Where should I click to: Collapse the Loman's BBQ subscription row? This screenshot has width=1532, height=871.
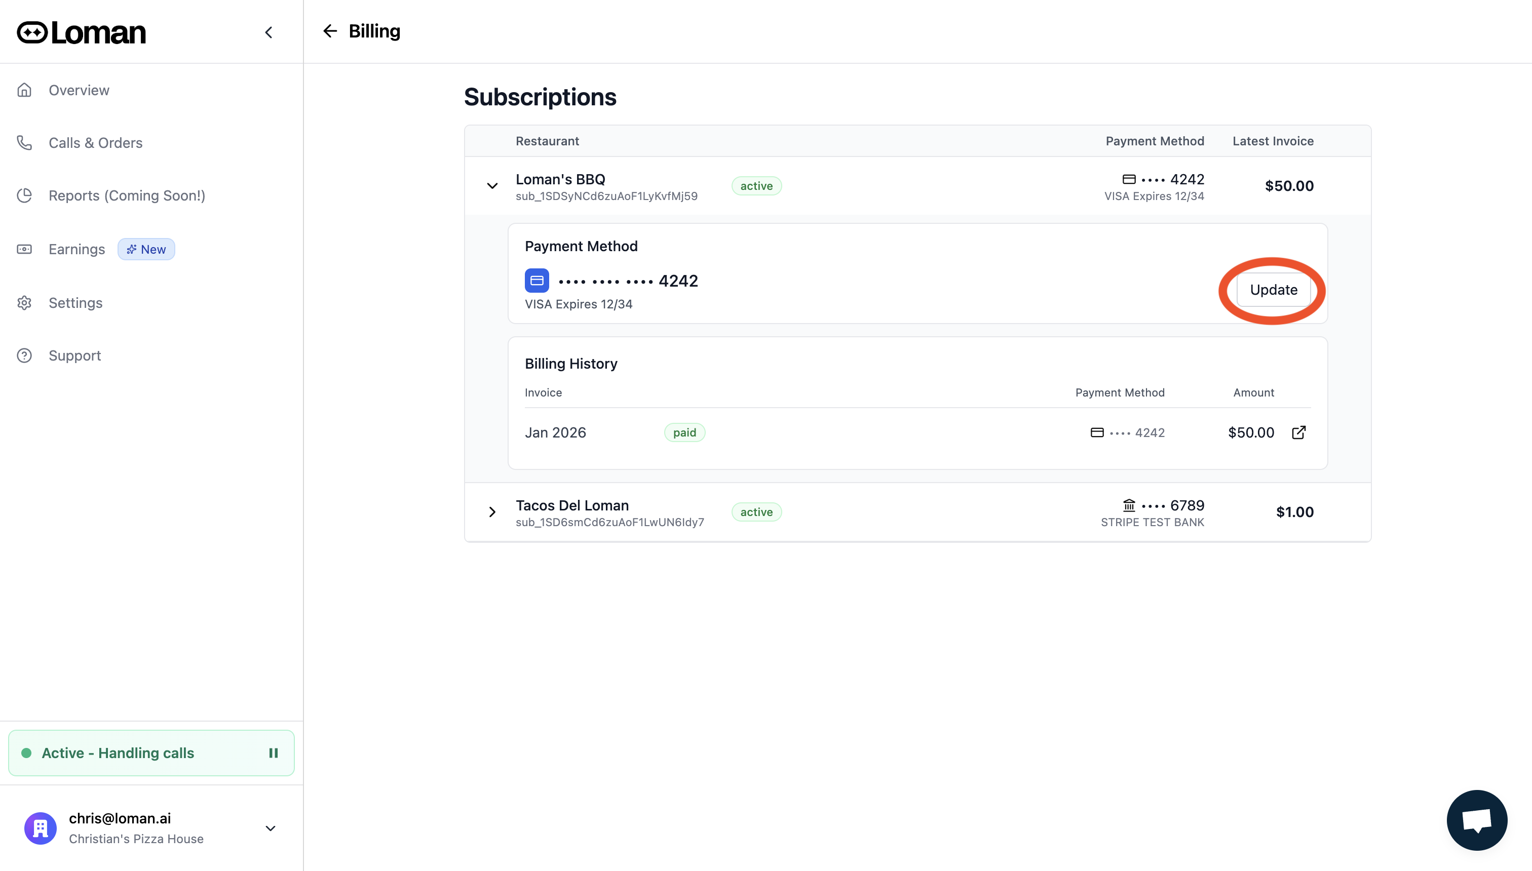point(492,186)
